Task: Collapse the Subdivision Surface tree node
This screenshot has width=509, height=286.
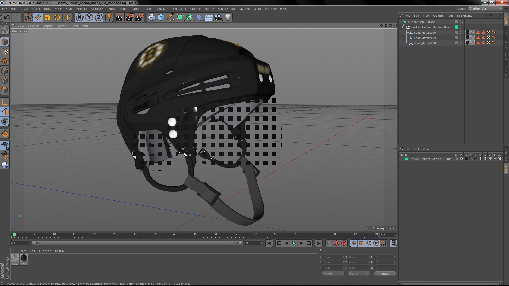Action: click(x=401, y=22)
